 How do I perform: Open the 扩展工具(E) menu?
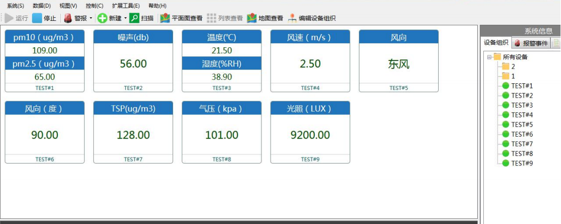pyautogui.click(x=126, y=6)
